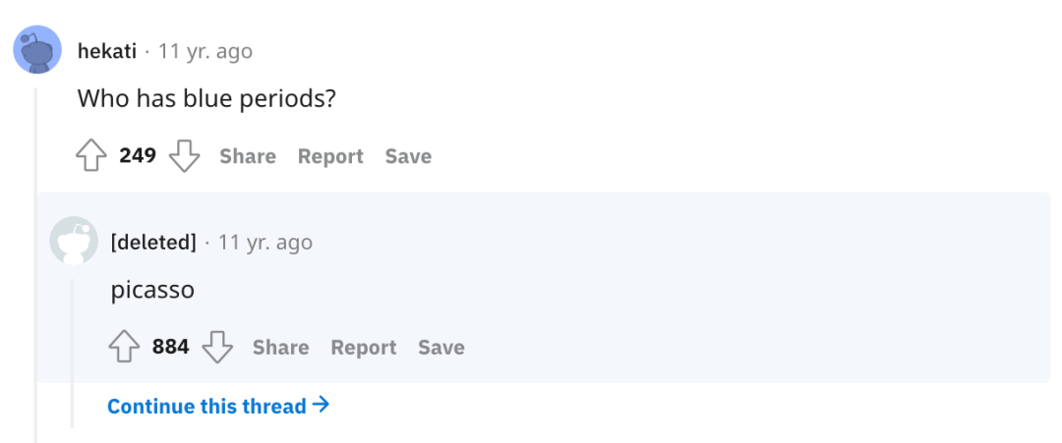Save hekati's comment
Screen dimensions: 1062x443
(x=408, y=156)
